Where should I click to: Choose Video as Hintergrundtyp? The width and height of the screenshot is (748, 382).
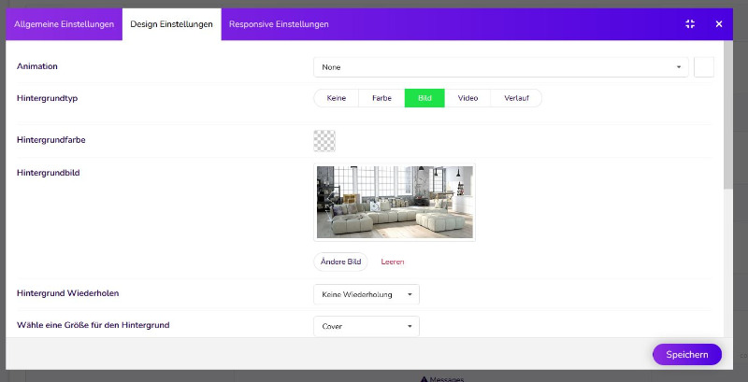(467, 98)
